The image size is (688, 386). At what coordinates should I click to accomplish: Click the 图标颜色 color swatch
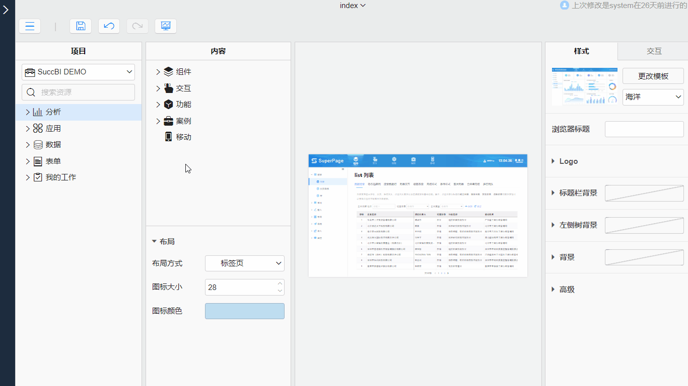pos(244,311)
